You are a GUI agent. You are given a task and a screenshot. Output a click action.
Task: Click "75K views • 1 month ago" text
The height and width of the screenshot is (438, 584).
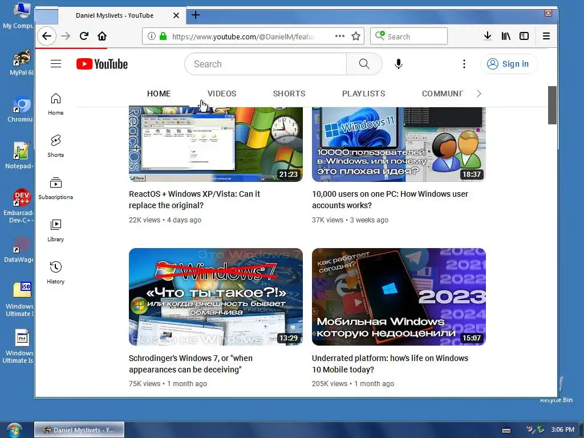point(168,384)
